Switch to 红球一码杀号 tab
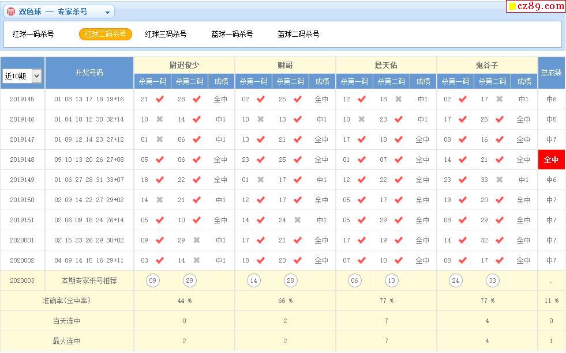This screenshot has height=353, width=566. (33, 34)
